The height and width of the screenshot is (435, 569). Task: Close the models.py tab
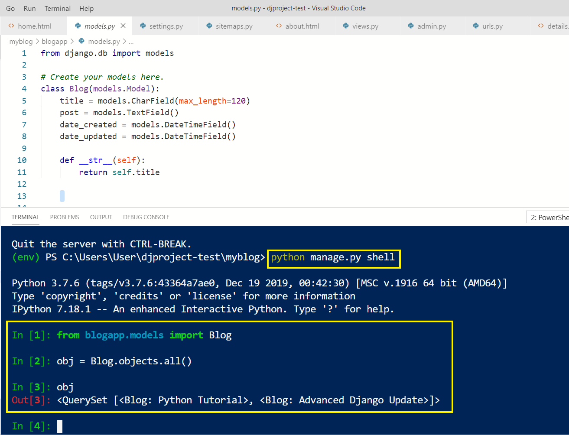[123, 26]
